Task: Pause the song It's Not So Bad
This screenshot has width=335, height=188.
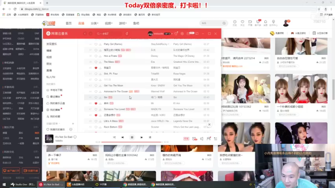Action: click(x=132, y=137)
